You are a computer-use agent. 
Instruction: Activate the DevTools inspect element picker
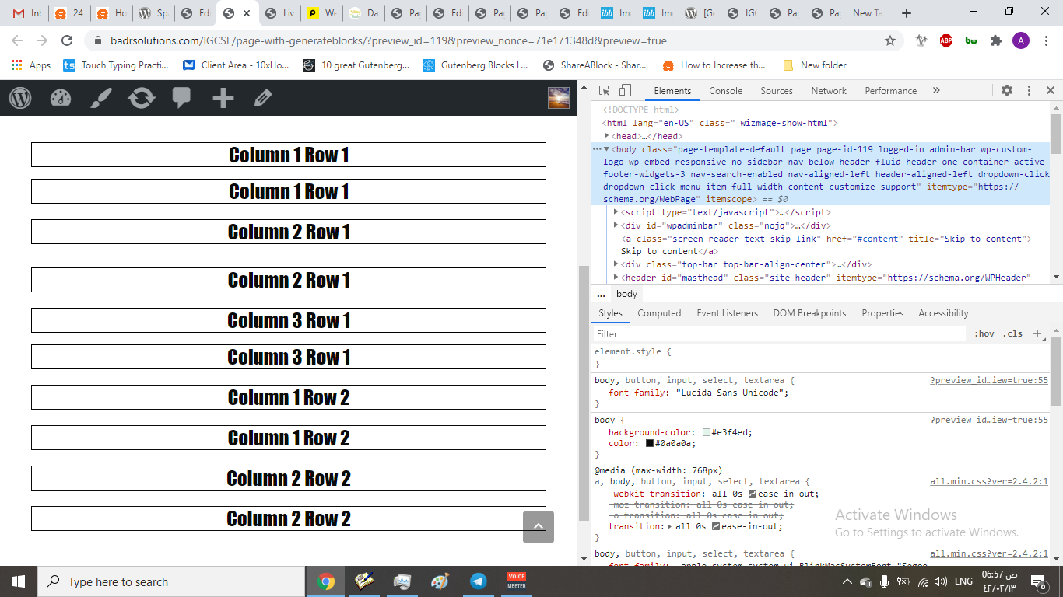[605, 91]
